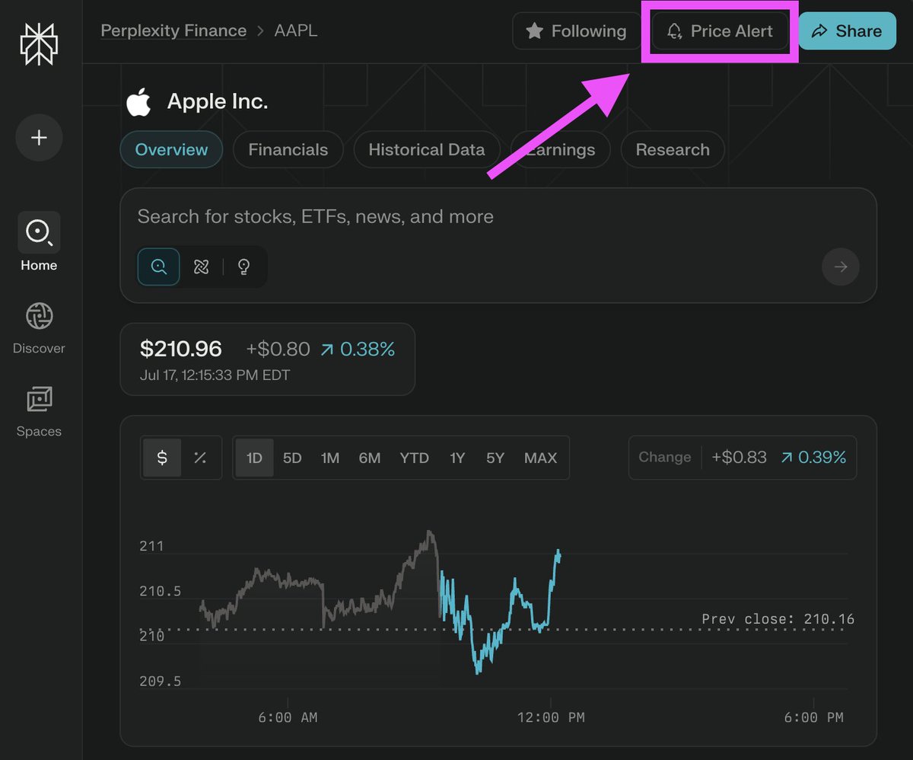Open the Perplexity logo home icon
Screen dimensions: 913x760
click(x=39, y=44)
